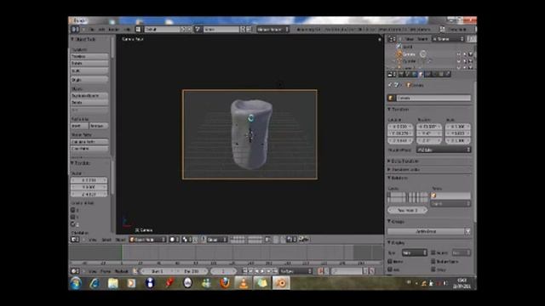Click the Windows Start orb
The image size is (545, 306).
click(76, 283)
